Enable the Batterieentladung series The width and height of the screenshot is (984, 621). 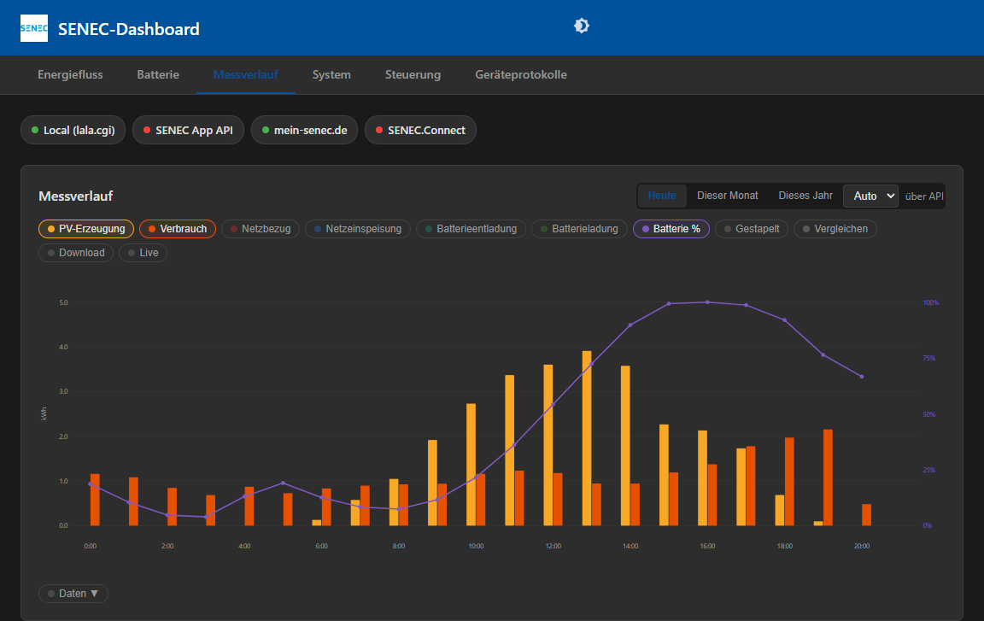[471, 229]
